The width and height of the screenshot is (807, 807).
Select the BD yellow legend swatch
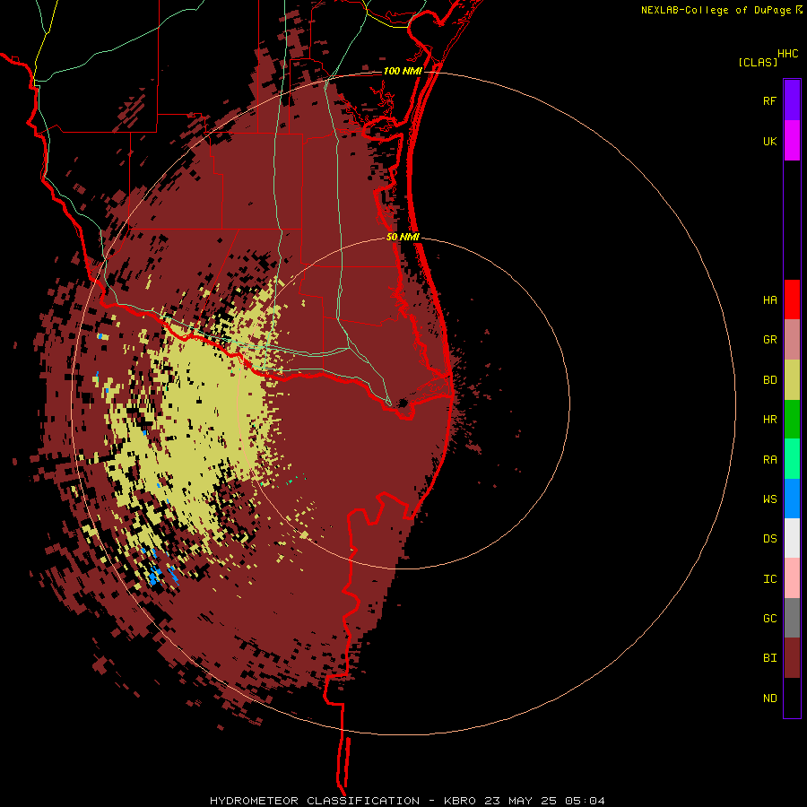792,379
